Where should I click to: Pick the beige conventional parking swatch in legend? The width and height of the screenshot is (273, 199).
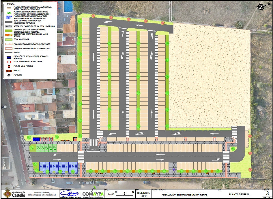[9, 8]
